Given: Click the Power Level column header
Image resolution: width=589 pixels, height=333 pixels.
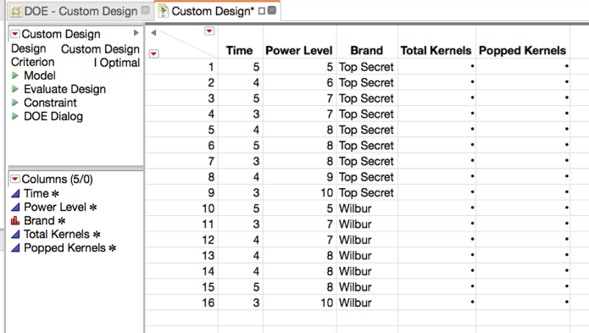Looking at the screenshot, I should point(299,50).
